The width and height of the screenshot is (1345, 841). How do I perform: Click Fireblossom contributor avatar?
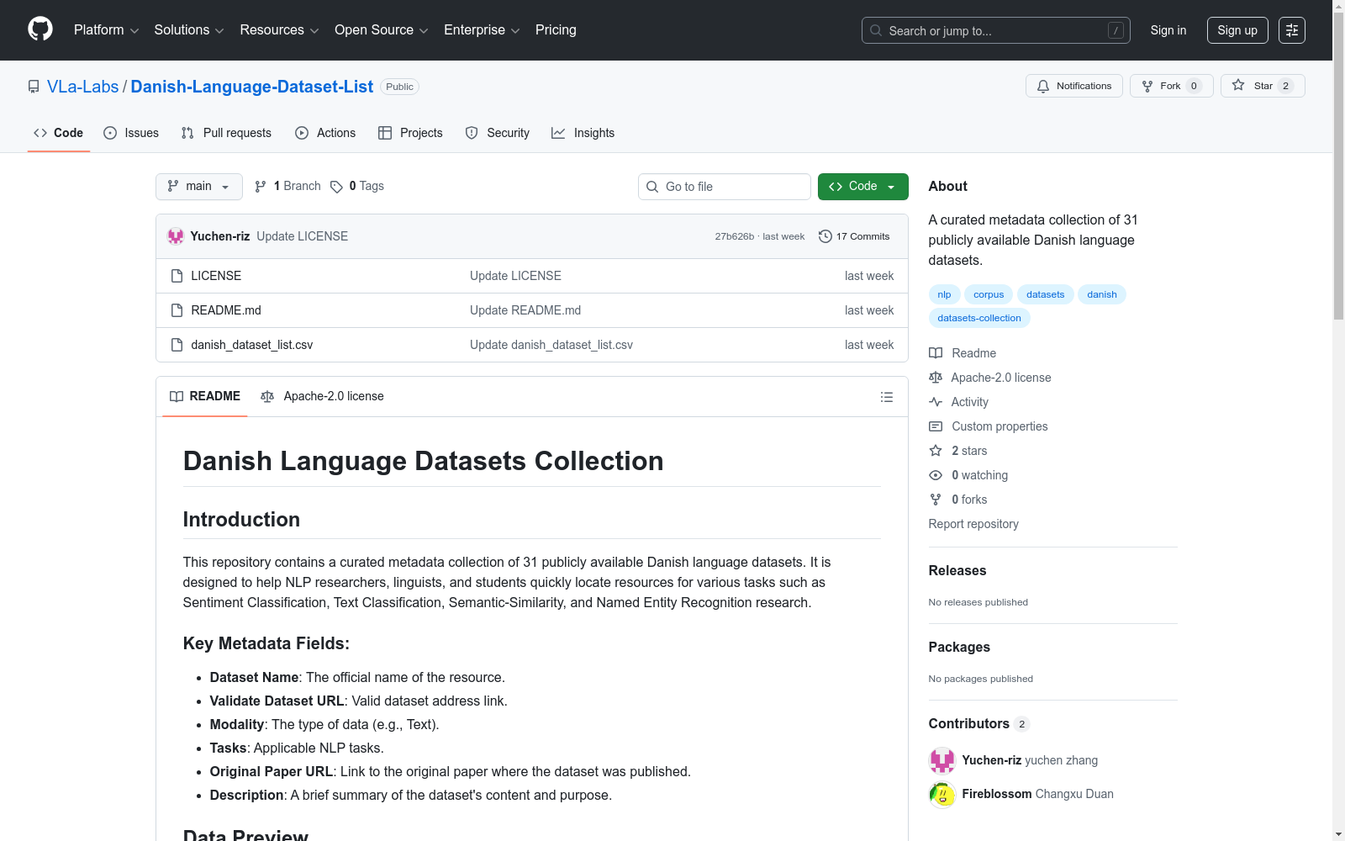click(942, 794)
